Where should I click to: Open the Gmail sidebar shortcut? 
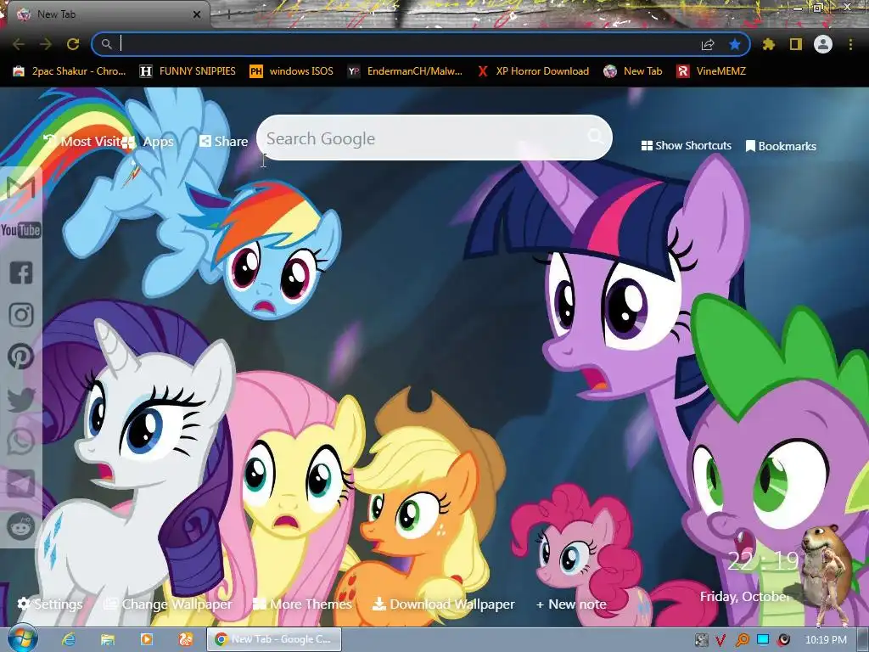coord(21,188)
